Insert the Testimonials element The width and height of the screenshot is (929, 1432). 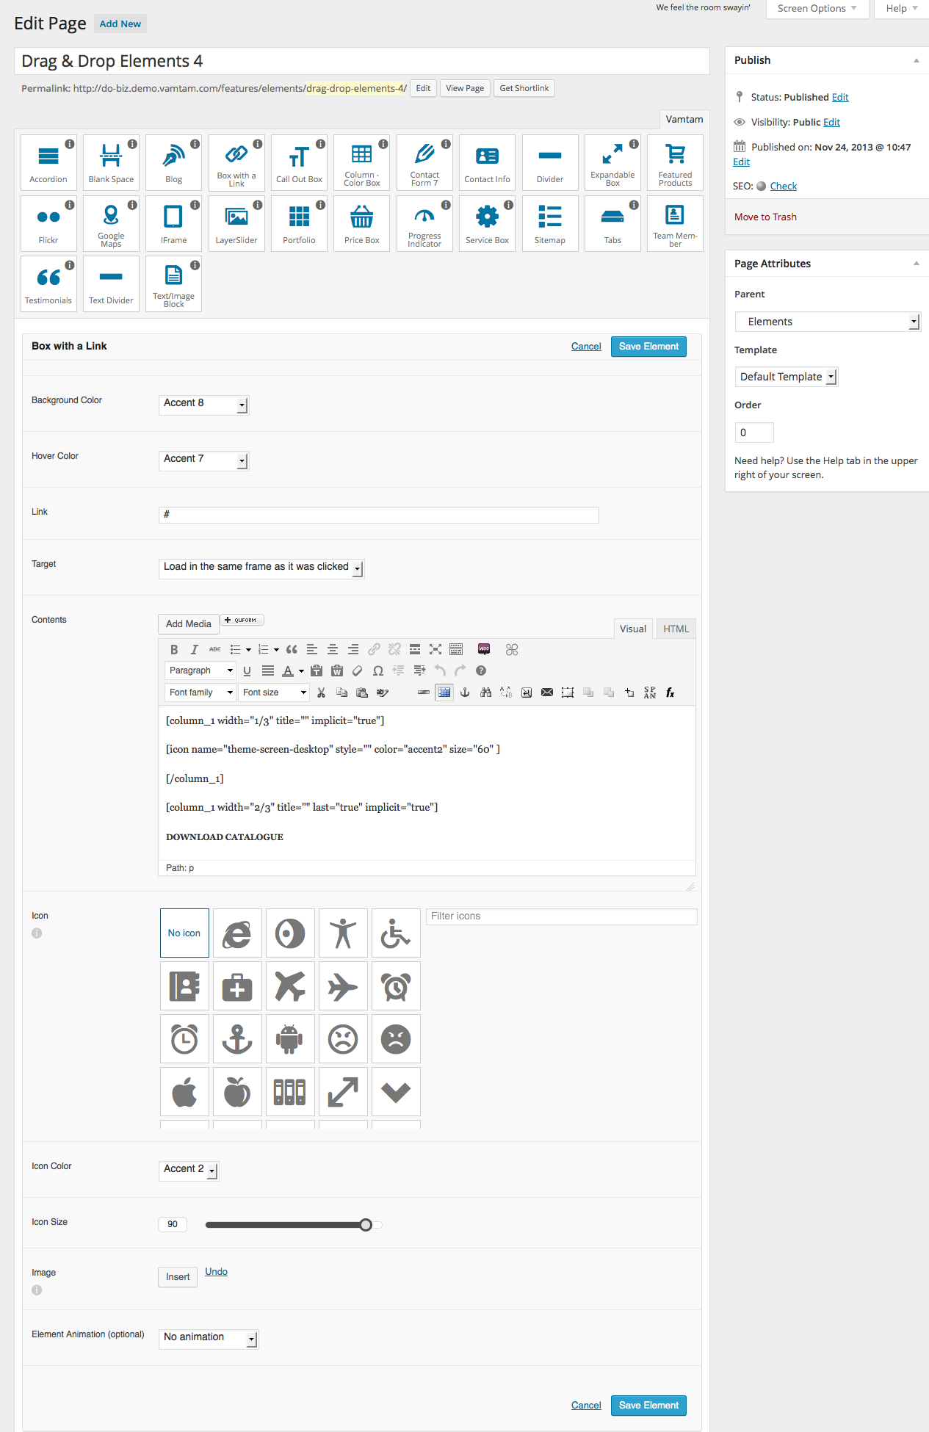click(x=48, y=283)
